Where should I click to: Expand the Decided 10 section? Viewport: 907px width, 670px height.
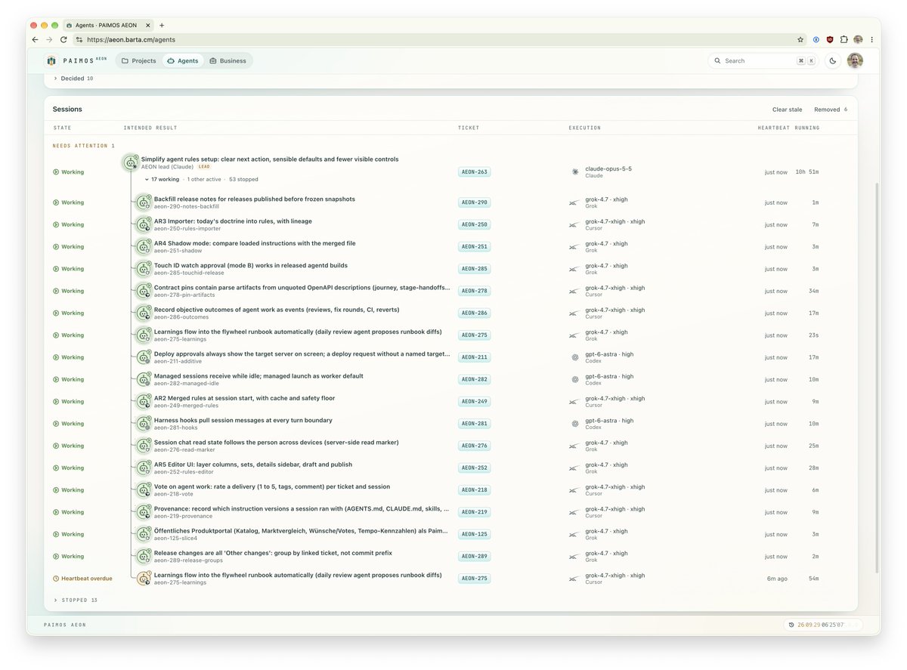[x=73, y=79]
